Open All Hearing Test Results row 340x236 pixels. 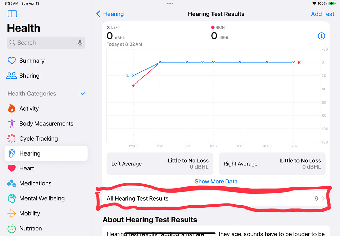pyautogui.click(x=216, y=198)
